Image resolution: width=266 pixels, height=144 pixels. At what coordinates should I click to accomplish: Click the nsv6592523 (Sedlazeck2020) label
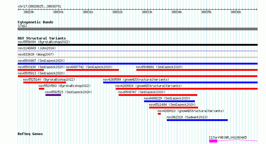click(x=68, y=92)
